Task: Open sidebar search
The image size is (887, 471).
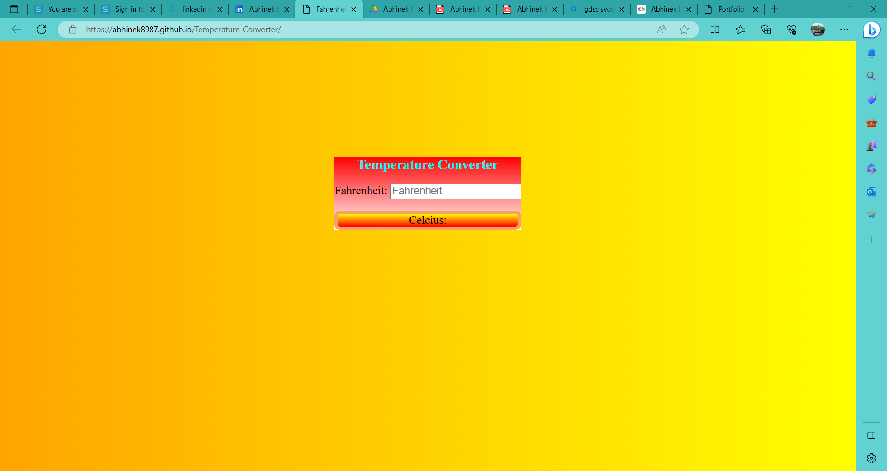Action: click(871, 76)
